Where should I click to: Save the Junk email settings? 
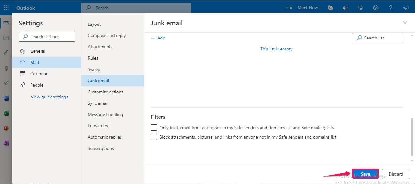click(365, 174)
